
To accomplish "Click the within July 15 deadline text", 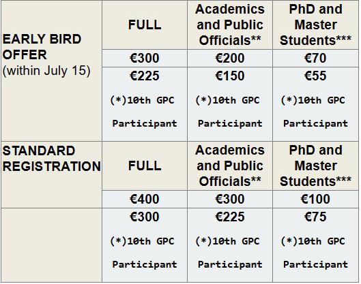I will (46, 71).
